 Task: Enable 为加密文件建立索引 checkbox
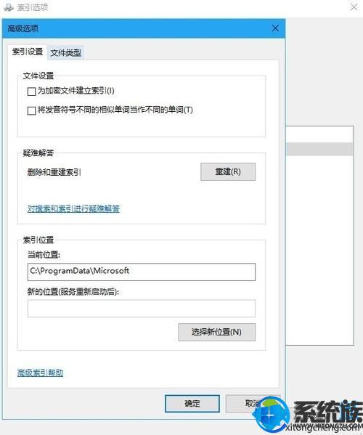(32, 92)
